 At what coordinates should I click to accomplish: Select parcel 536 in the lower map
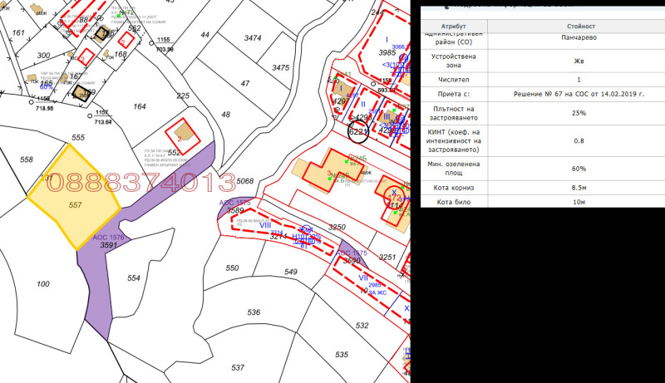[x=254, y=312]
